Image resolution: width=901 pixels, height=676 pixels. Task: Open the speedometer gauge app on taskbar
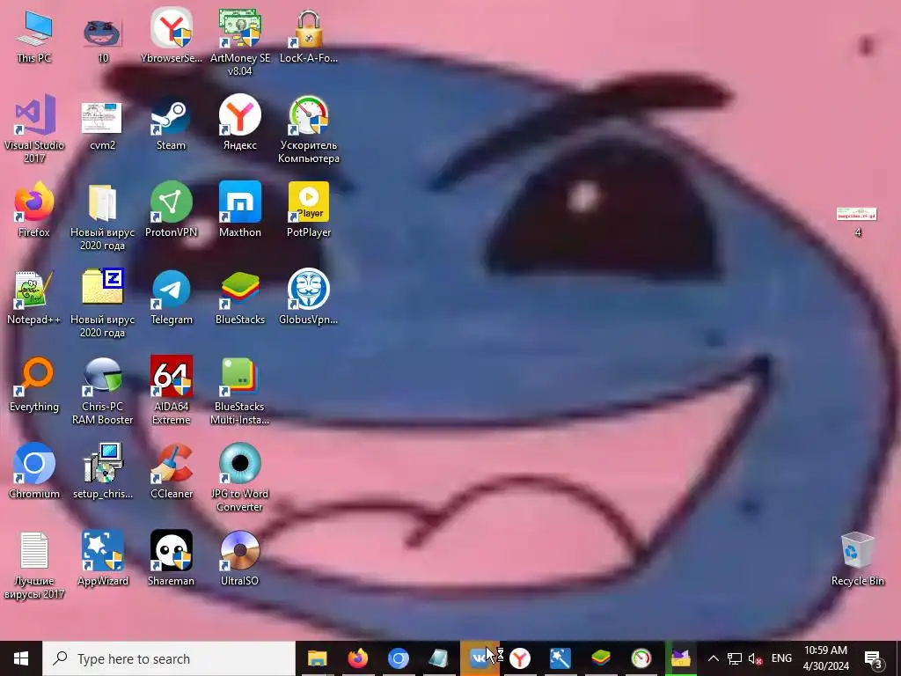[641, 658]
